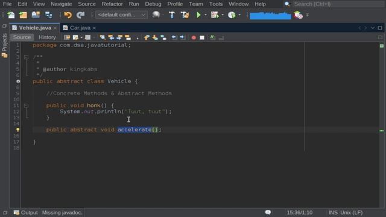Open the File menu

click(7, 4)
